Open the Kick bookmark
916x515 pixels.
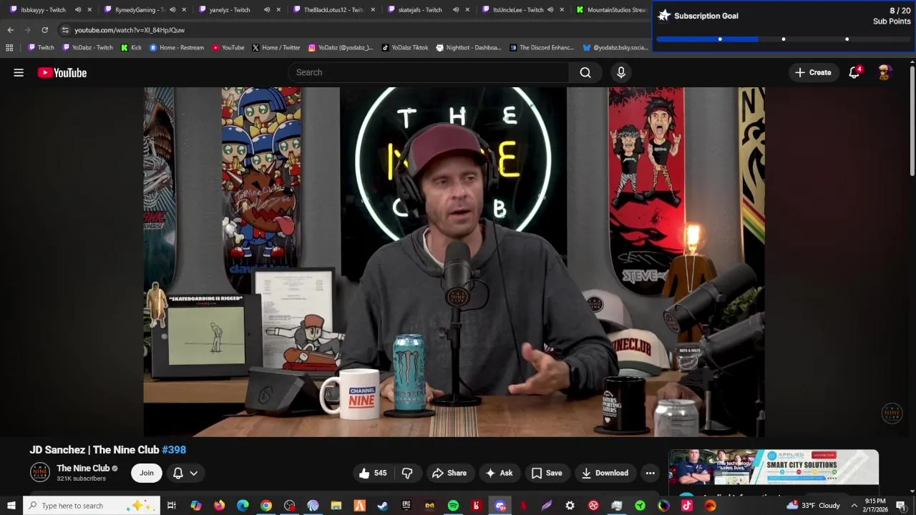tap(131, 48)
